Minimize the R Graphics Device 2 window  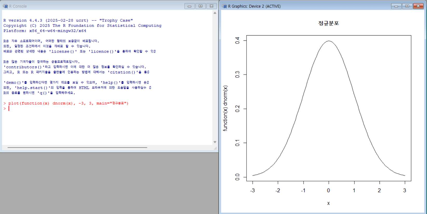[396, 6]
